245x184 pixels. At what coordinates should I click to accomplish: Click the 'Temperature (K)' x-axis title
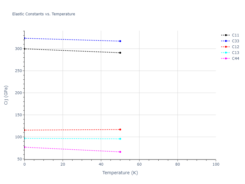[120, 173]
